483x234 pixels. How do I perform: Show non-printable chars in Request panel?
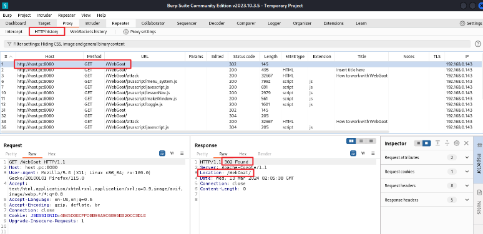(172, 153)
